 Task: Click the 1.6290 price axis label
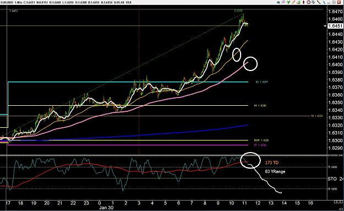pos(335,148)
